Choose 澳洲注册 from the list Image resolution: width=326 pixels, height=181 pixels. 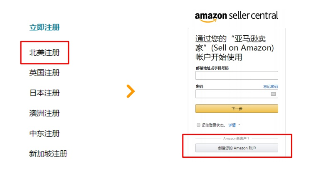coord(44,113)
